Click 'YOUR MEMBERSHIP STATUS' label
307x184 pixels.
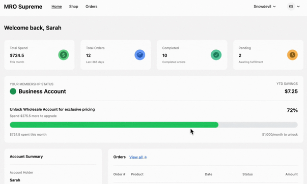(x=32, y=84)
